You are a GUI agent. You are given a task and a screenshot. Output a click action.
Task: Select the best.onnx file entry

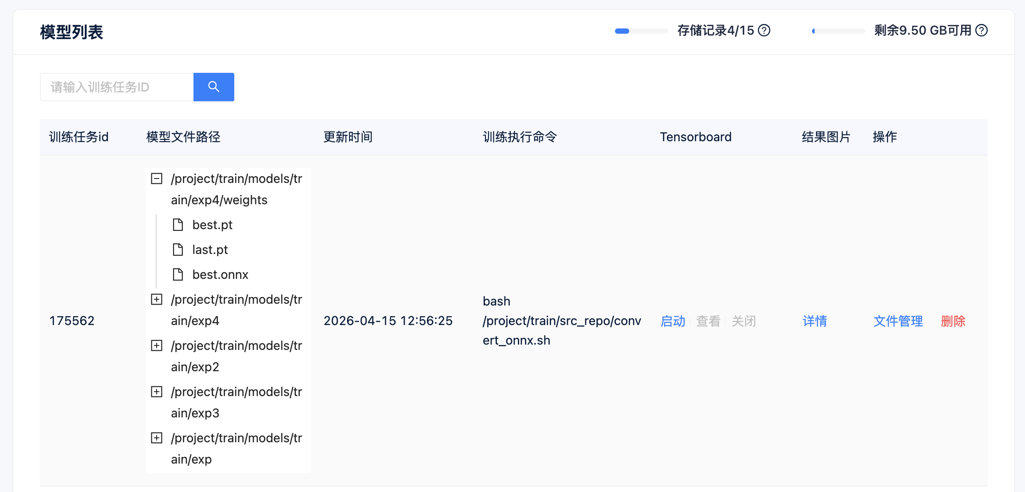[x=220, y=274]
